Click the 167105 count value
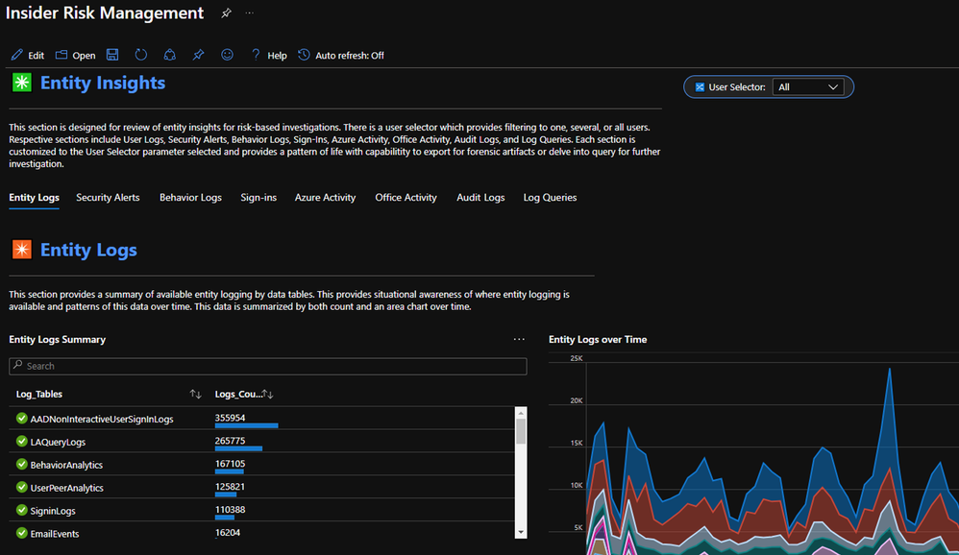The width and height of the screenshot is (959, 555). click(x=230, y=464)
